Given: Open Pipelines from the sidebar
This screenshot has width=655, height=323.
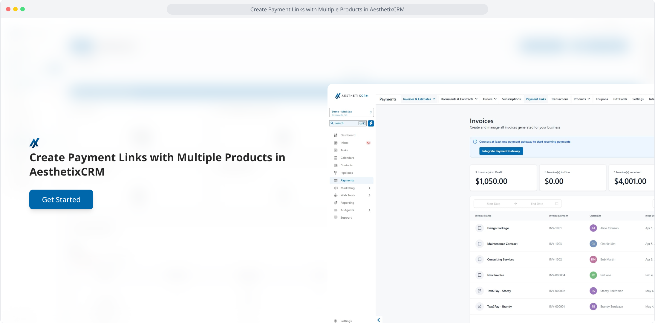Looking at the screenshot, I should [346, 173].
